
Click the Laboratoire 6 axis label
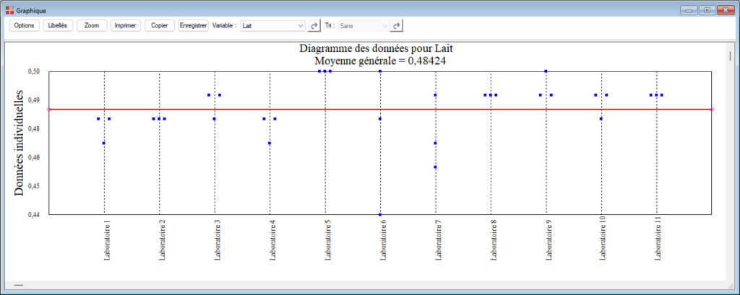coord(382,239)
